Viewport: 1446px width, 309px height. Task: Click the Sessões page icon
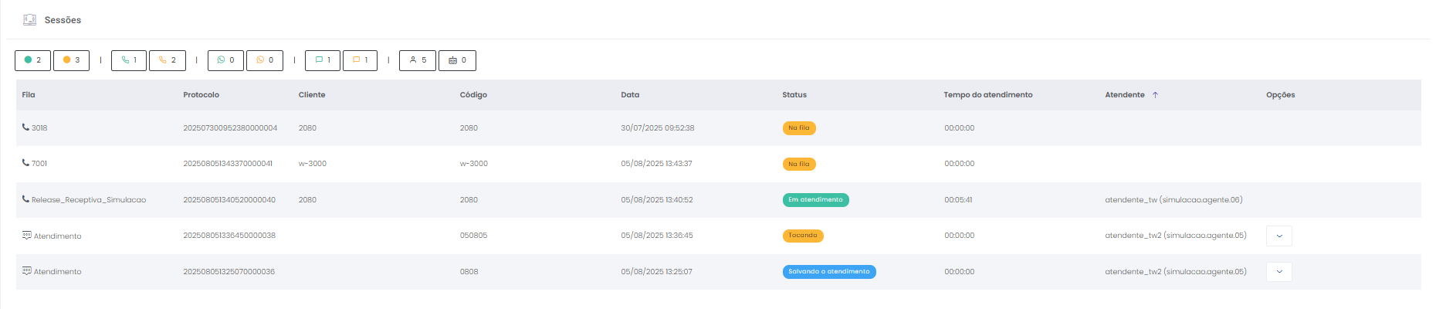(x=29, y=20)
